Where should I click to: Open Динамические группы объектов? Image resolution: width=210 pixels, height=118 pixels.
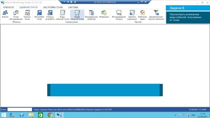[156, 15]
